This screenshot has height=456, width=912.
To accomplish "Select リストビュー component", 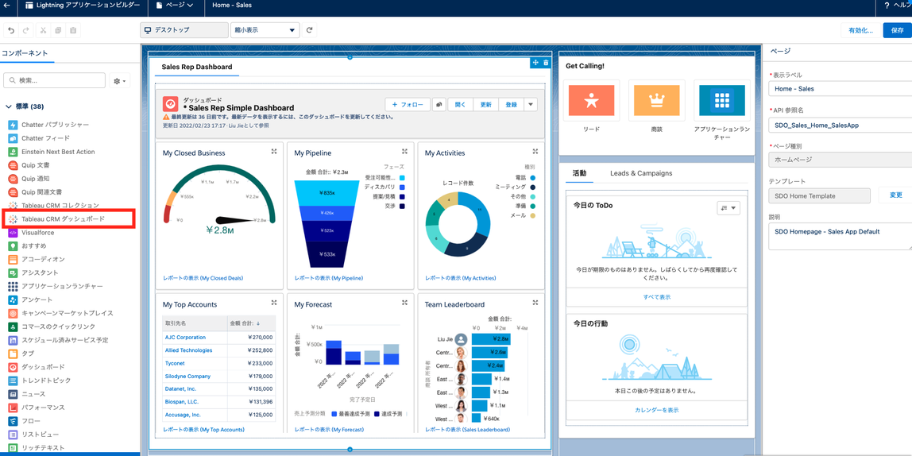I will tap(41, 435).
